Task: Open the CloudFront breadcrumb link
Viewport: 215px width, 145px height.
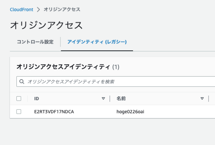Action: click(21, 10)
